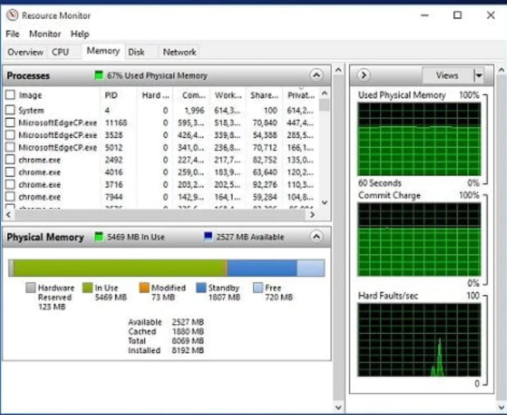Collapse the Processes section chevron
Viewport: 507px width, 415px height.
[x=316, y=75]
